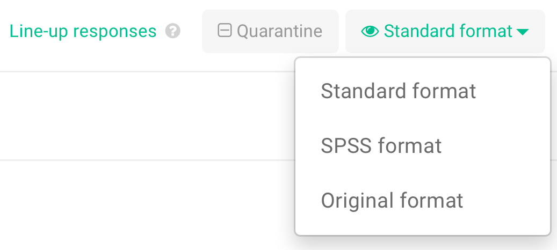Choose the first option, Standard format
The height and width of the screenshot is (250, 557).
(x=398, y=91)
